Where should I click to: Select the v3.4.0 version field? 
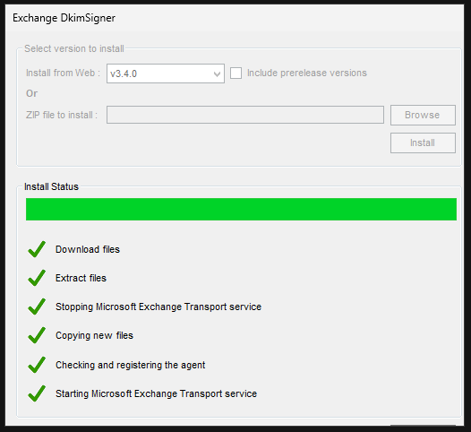click(x=166, y=73)
